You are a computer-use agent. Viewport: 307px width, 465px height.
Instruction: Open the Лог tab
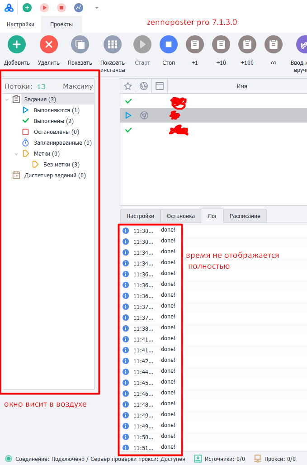click(212, 216)
